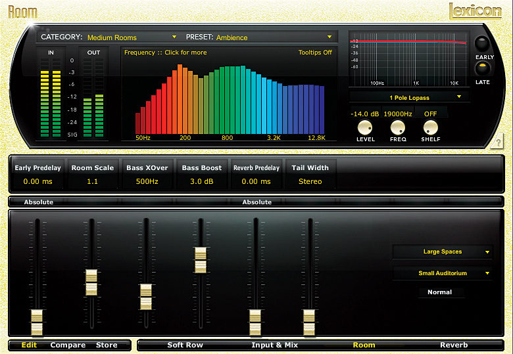Click the question mark help icon
The height and width of the screenshot is (354, 513).
[x=497, y=142]
